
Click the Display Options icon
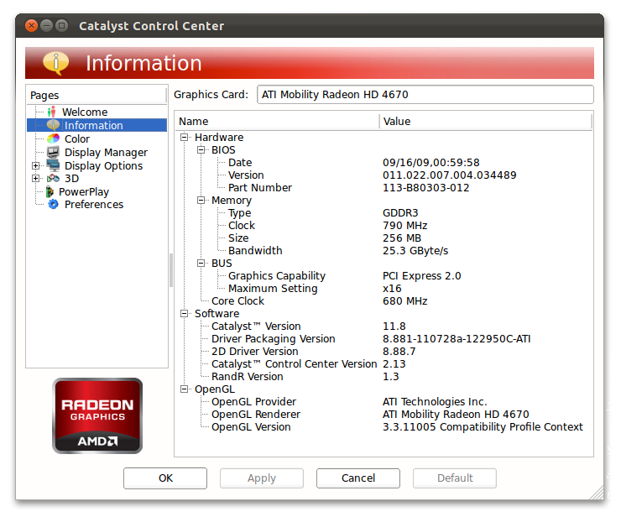coord(53,165)
